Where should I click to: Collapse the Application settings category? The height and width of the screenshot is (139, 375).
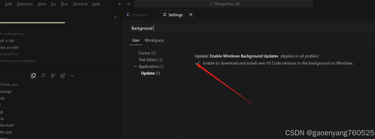point(135,66)
